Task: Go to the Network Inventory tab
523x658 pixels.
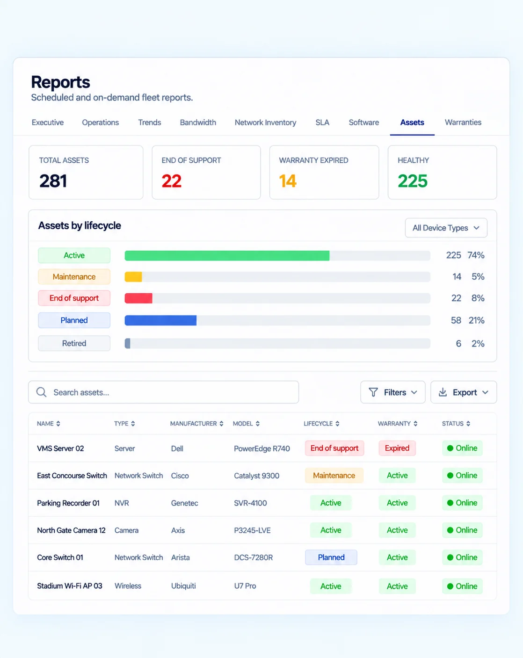Action: coord(265,123)
